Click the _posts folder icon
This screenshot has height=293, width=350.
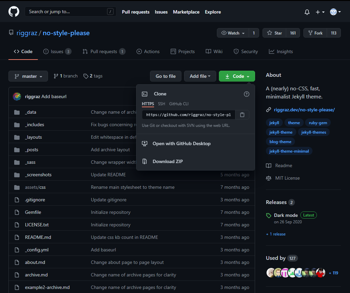tap(17, 150)
